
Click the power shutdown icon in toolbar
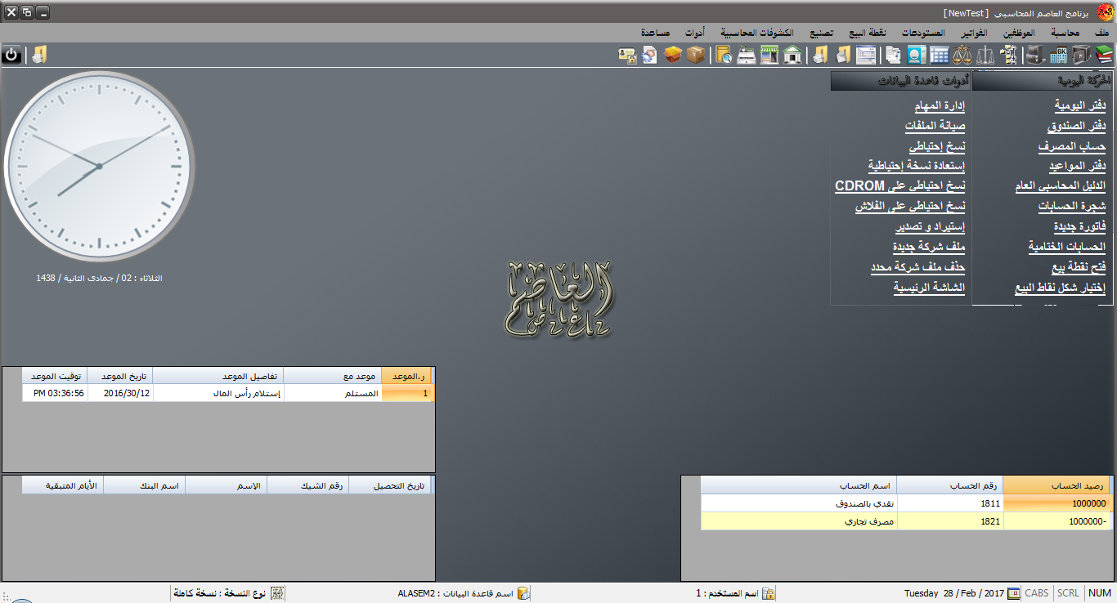click(11, 55)
